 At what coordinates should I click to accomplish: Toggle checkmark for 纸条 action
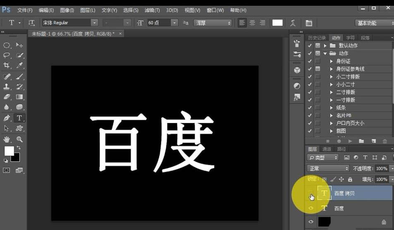(x=310, y=107)
